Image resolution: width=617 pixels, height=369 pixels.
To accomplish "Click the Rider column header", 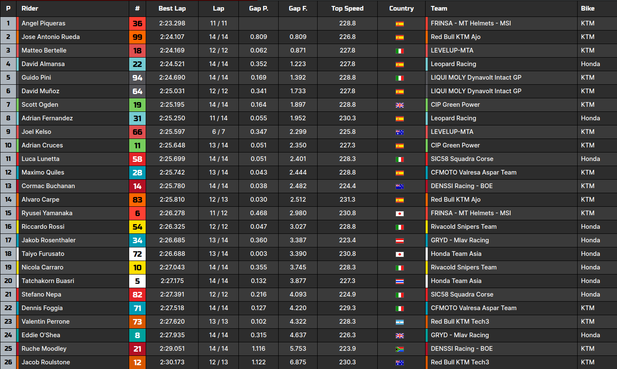I will (30, 8).
